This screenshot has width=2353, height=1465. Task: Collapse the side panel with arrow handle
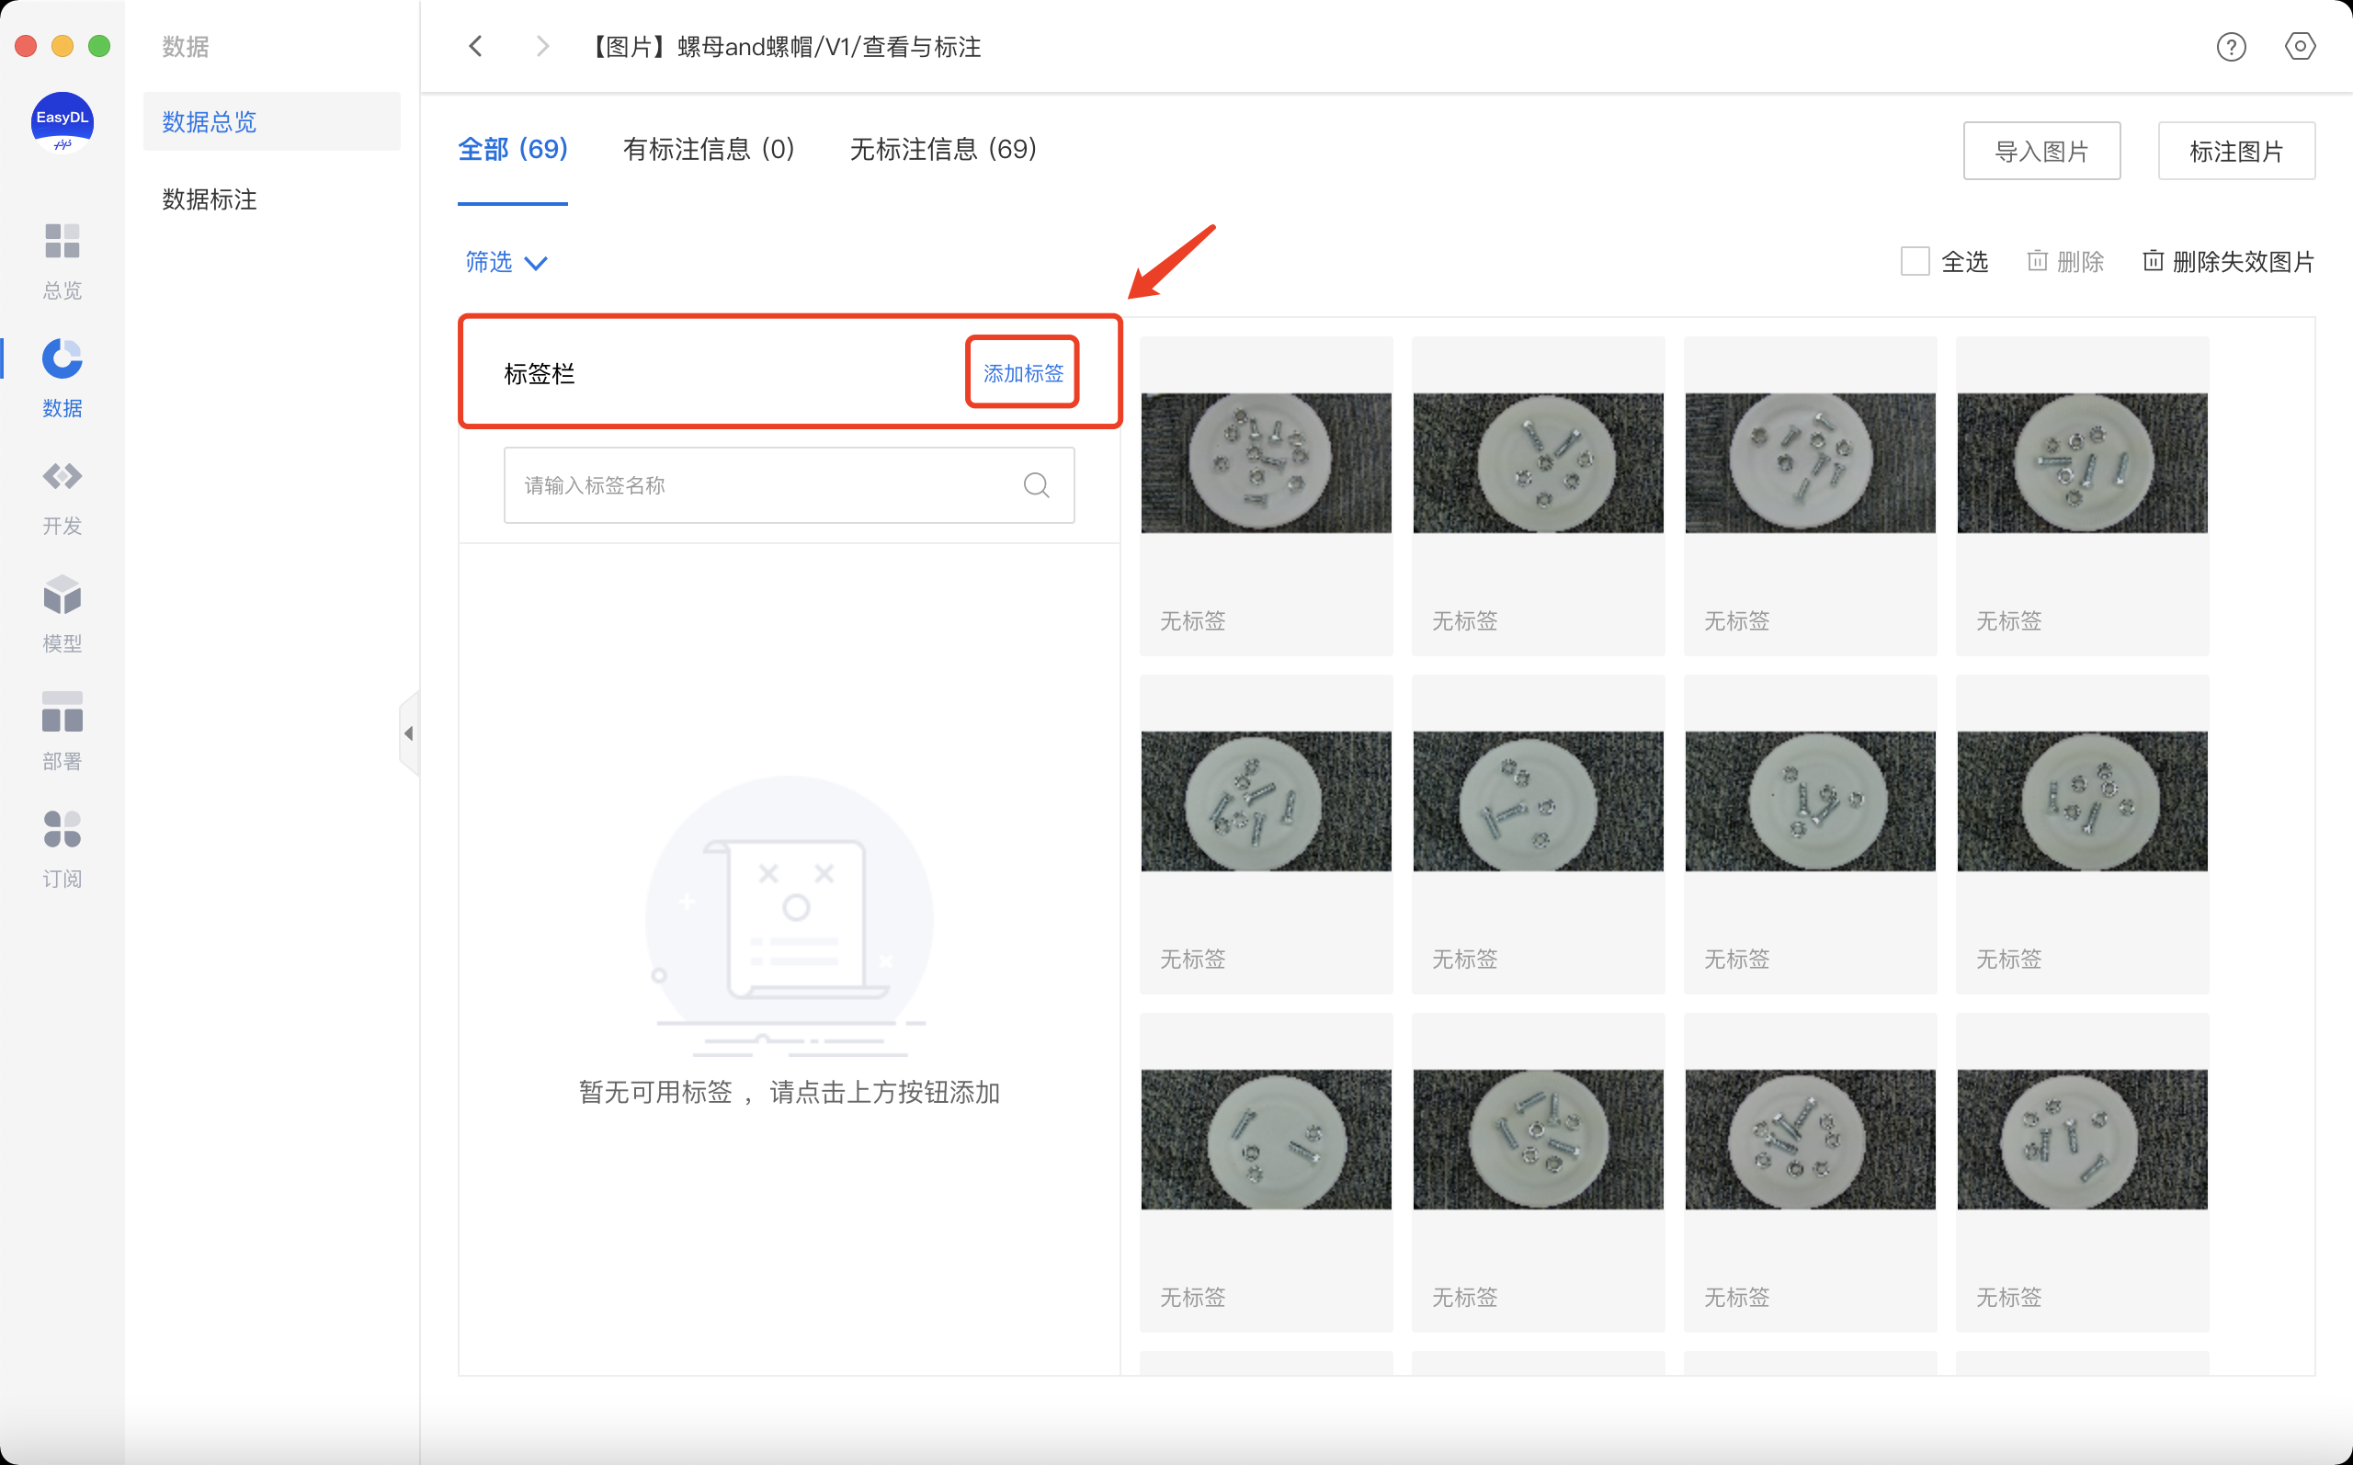pos(409,733)
